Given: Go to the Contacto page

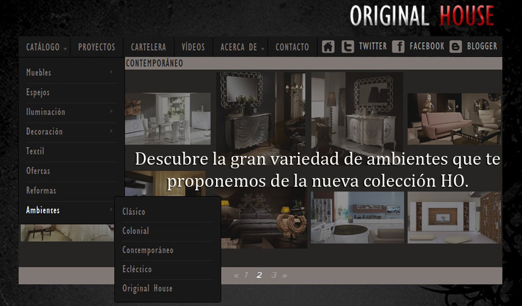Looking at the screenshot, I should click(292, 47).
